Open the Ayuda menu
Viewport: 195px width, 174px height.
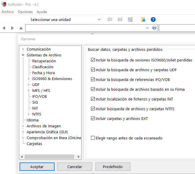[x=42, y=12]
